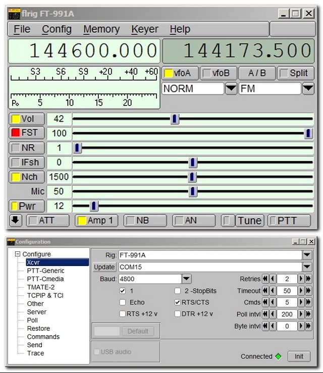Click Retries fast-increase double arrow

[308, 279]
